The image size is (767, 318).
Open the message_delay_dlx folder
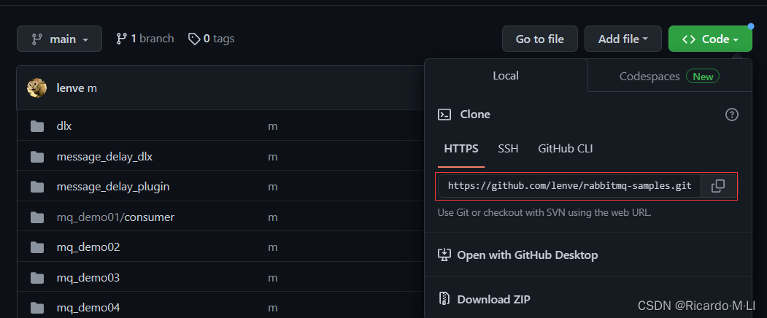pyautogui.click(x=104, y=157)
